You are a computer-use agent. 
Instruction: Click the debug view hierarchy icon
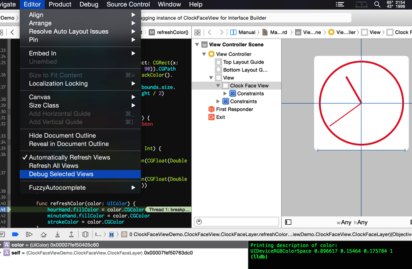(x=86, y=234)
